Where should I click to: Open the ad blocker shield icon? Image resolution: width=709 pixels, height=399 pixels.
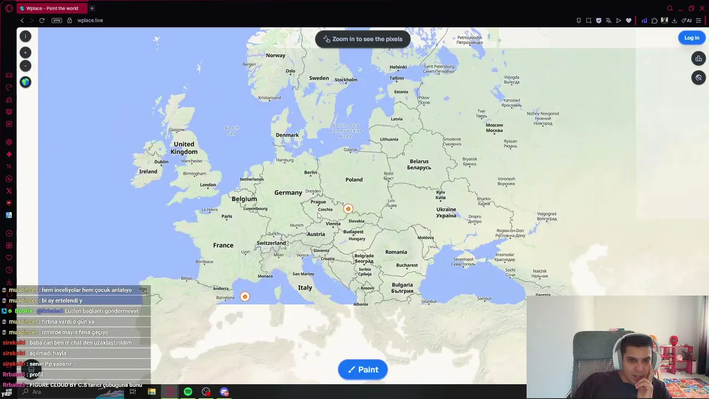tap(599, 21)
